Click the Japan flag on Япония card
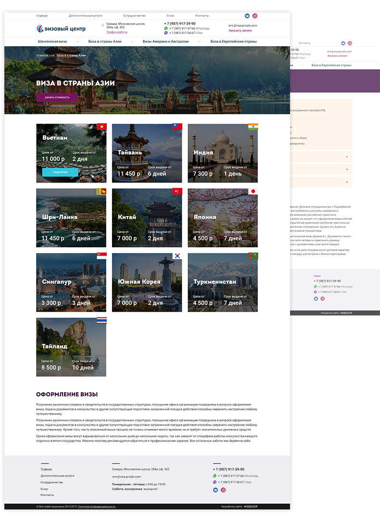The height and width of the screenshot is (521, 380). (x=253, y=192)
